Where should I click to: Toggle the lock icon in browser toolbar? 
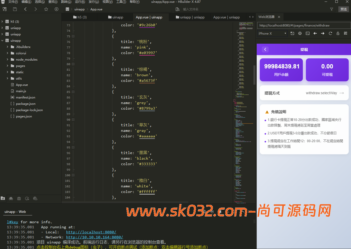(338, 33)
